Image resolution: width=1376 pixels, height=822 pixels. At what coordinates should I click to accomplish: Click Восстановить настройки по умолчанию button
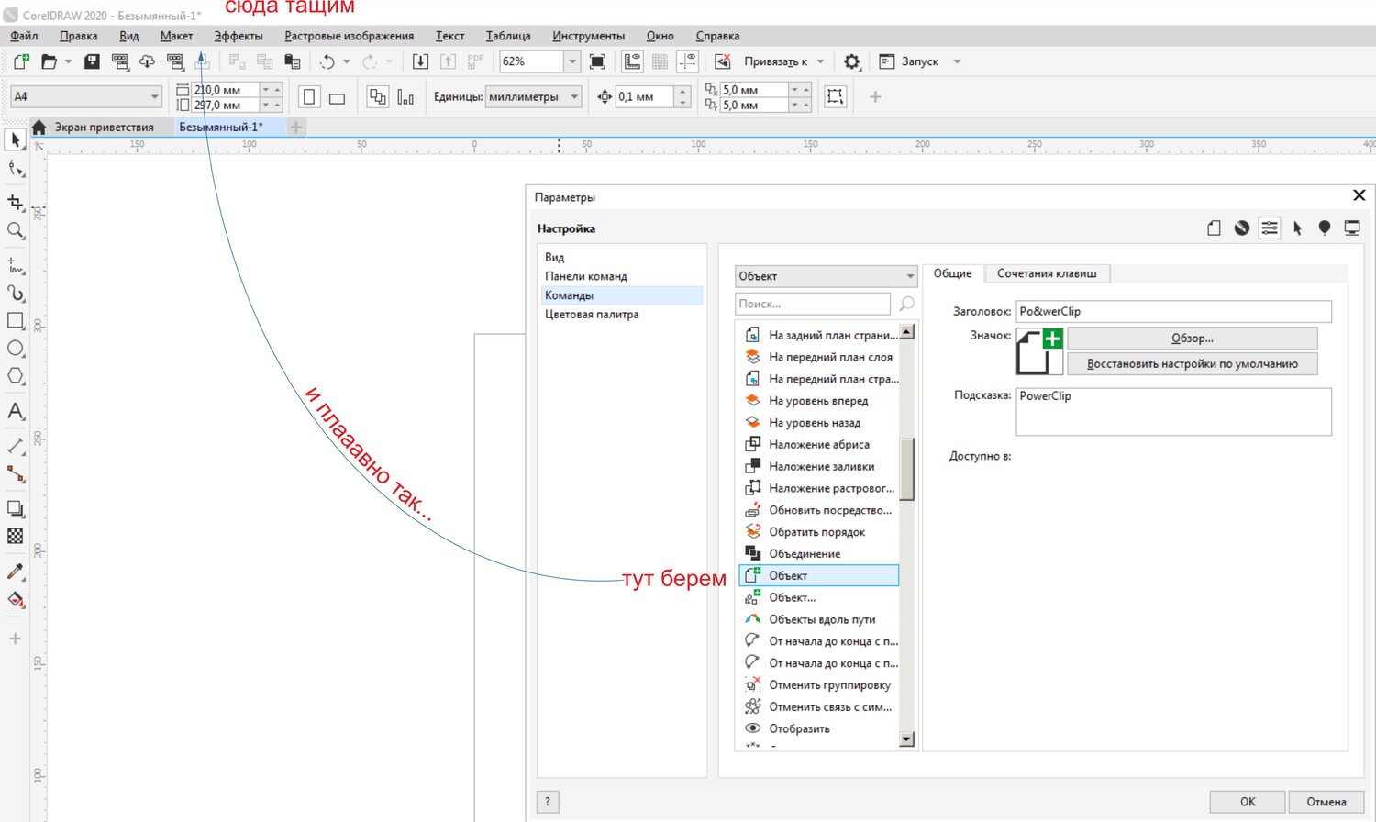pyautogui.click(x=1192, y=364)
